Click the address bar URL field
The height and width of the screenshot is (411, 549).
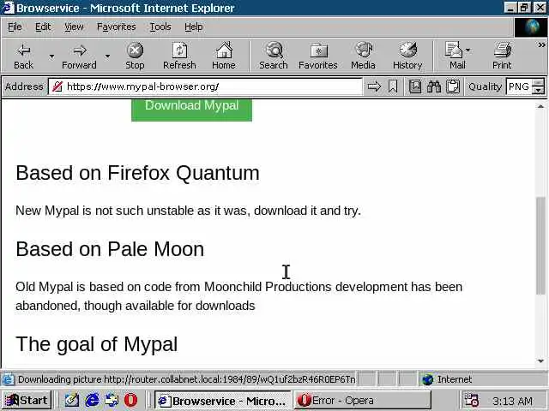(205, 86)
